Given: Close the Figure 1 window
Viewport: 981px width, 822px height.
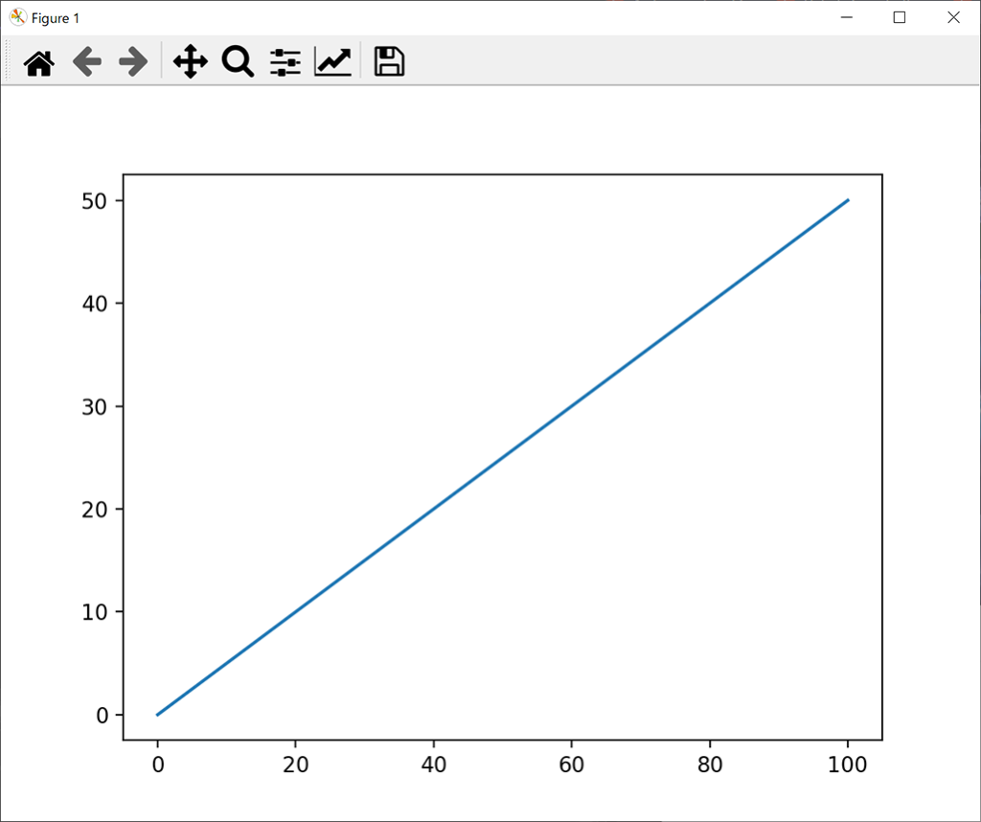Looking at the screenshot, I should (953, 17).
